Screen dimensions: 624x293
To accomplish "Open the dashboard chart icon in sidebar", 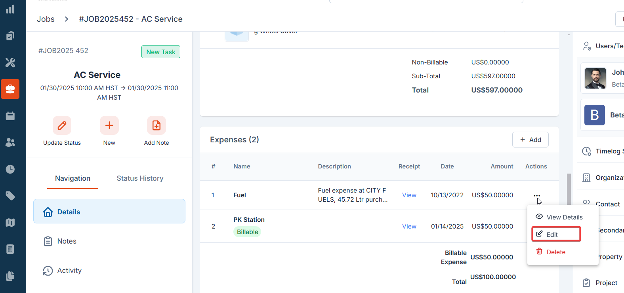I will (10, 9).
